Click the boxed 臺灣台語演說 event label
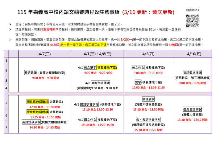Screen dimensions: 216x152 192,109
